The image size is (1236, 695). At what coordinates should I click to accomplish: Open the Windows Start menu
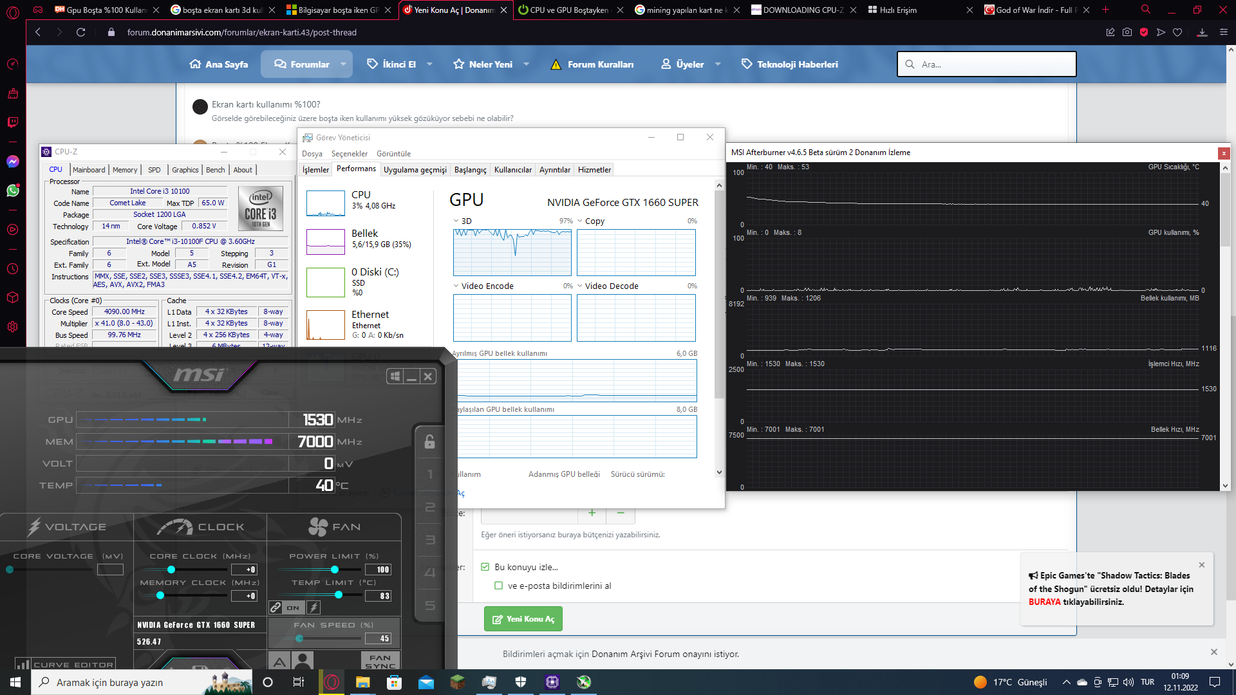click(15, 682)
